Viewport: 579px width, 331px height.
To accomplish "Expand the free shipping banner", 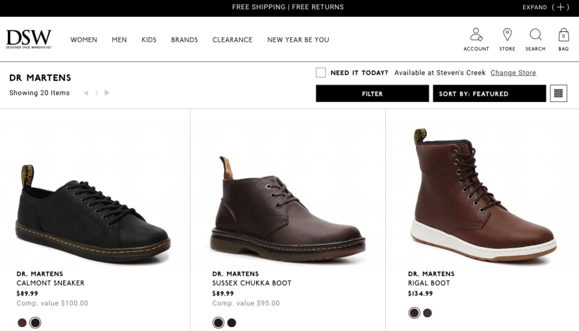I will 546,7.
